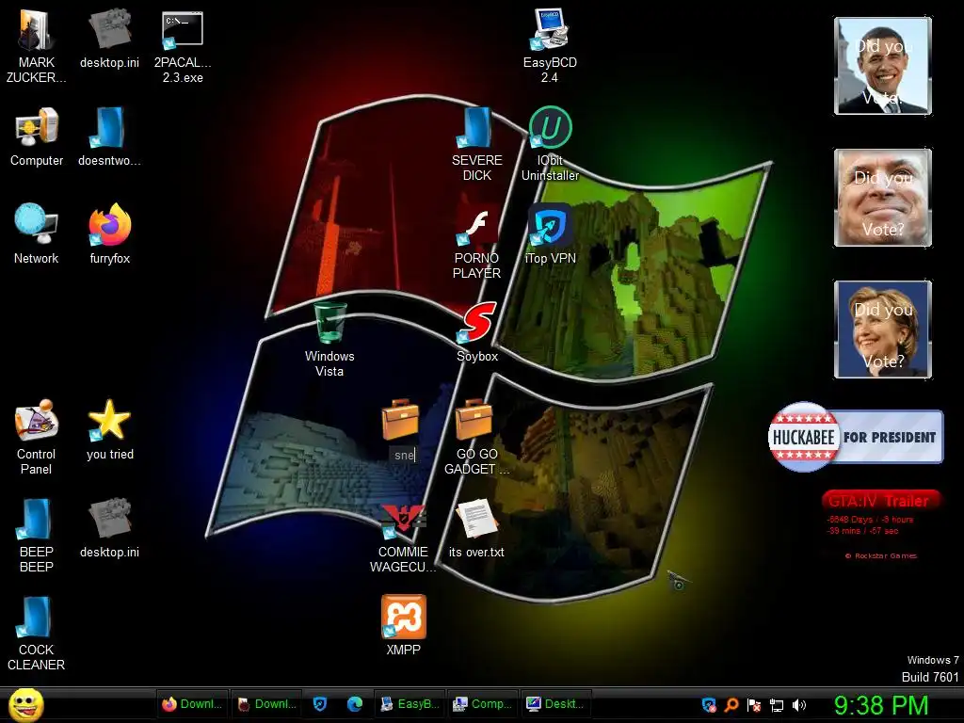Click the 9:38 PM taskbar clock
Viewport: 964px width, 723px height.
click(881, 705)
